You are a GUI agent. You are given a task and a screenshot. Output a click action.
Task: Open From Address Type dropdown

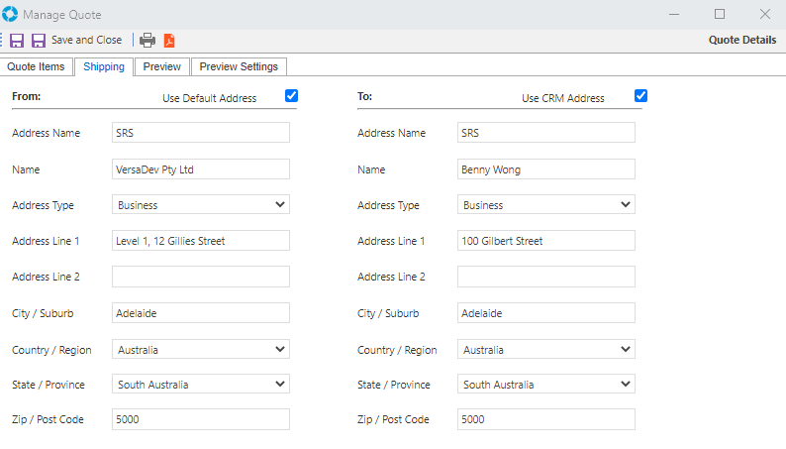pos(201,205)
